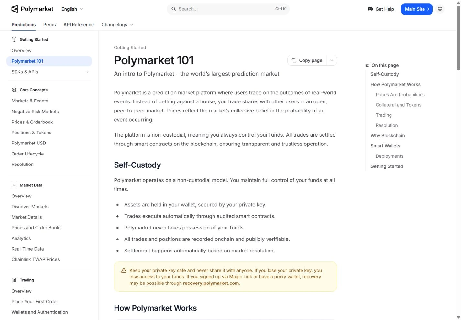Open the English language dropdown
This screenshot has width=461, height=320.
pos(72,9)
